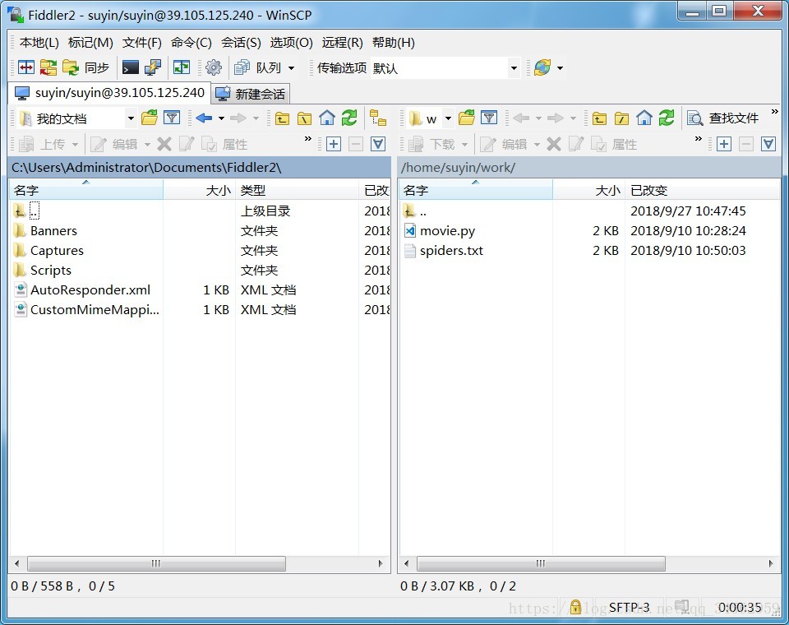Open the 会话(S) menu

point(241,42)
